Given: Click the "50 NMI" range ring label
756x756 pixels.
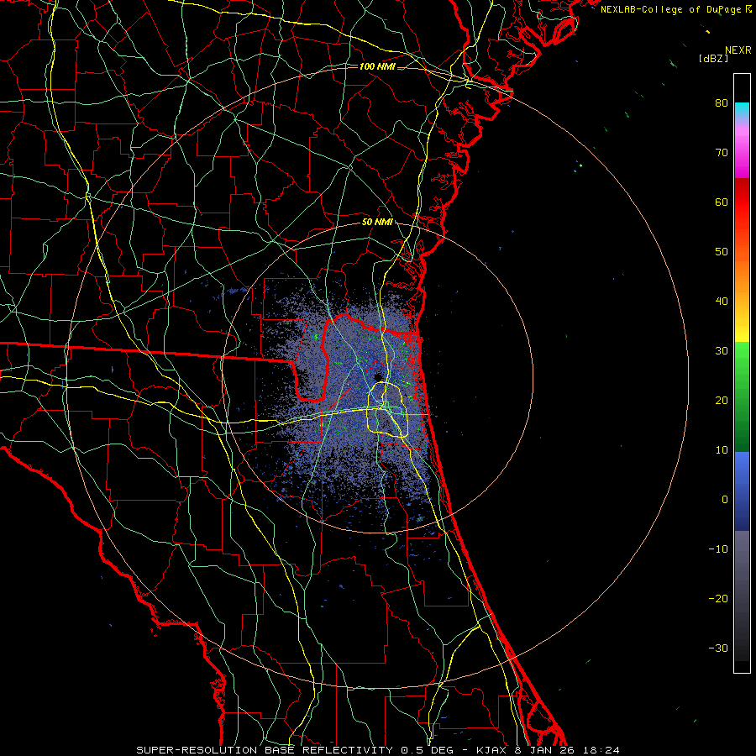Looking at the screenshot, I should point(377,223).
